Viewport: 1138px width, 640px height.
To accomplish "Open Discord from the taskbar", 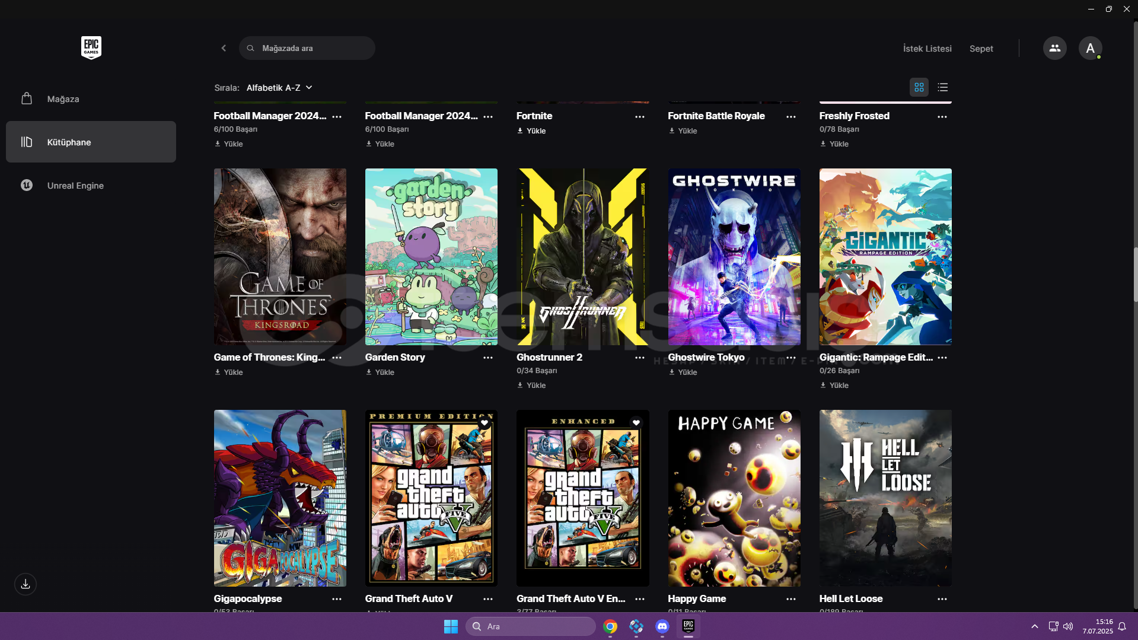I will coord(662,626).
